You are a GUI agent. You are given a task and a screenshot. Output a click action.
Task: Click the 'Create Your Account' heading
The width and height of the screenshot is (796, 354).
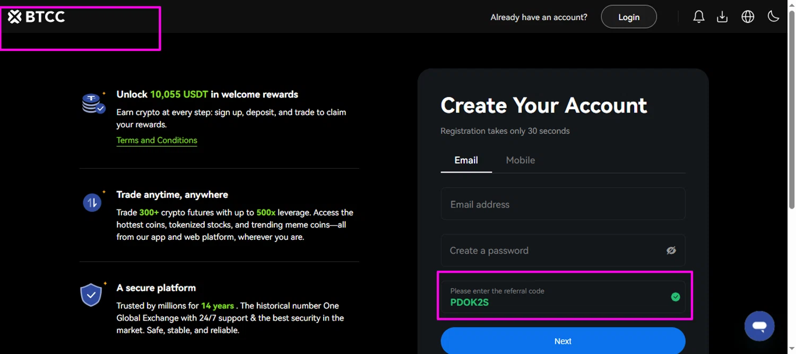tap(544, 105)
